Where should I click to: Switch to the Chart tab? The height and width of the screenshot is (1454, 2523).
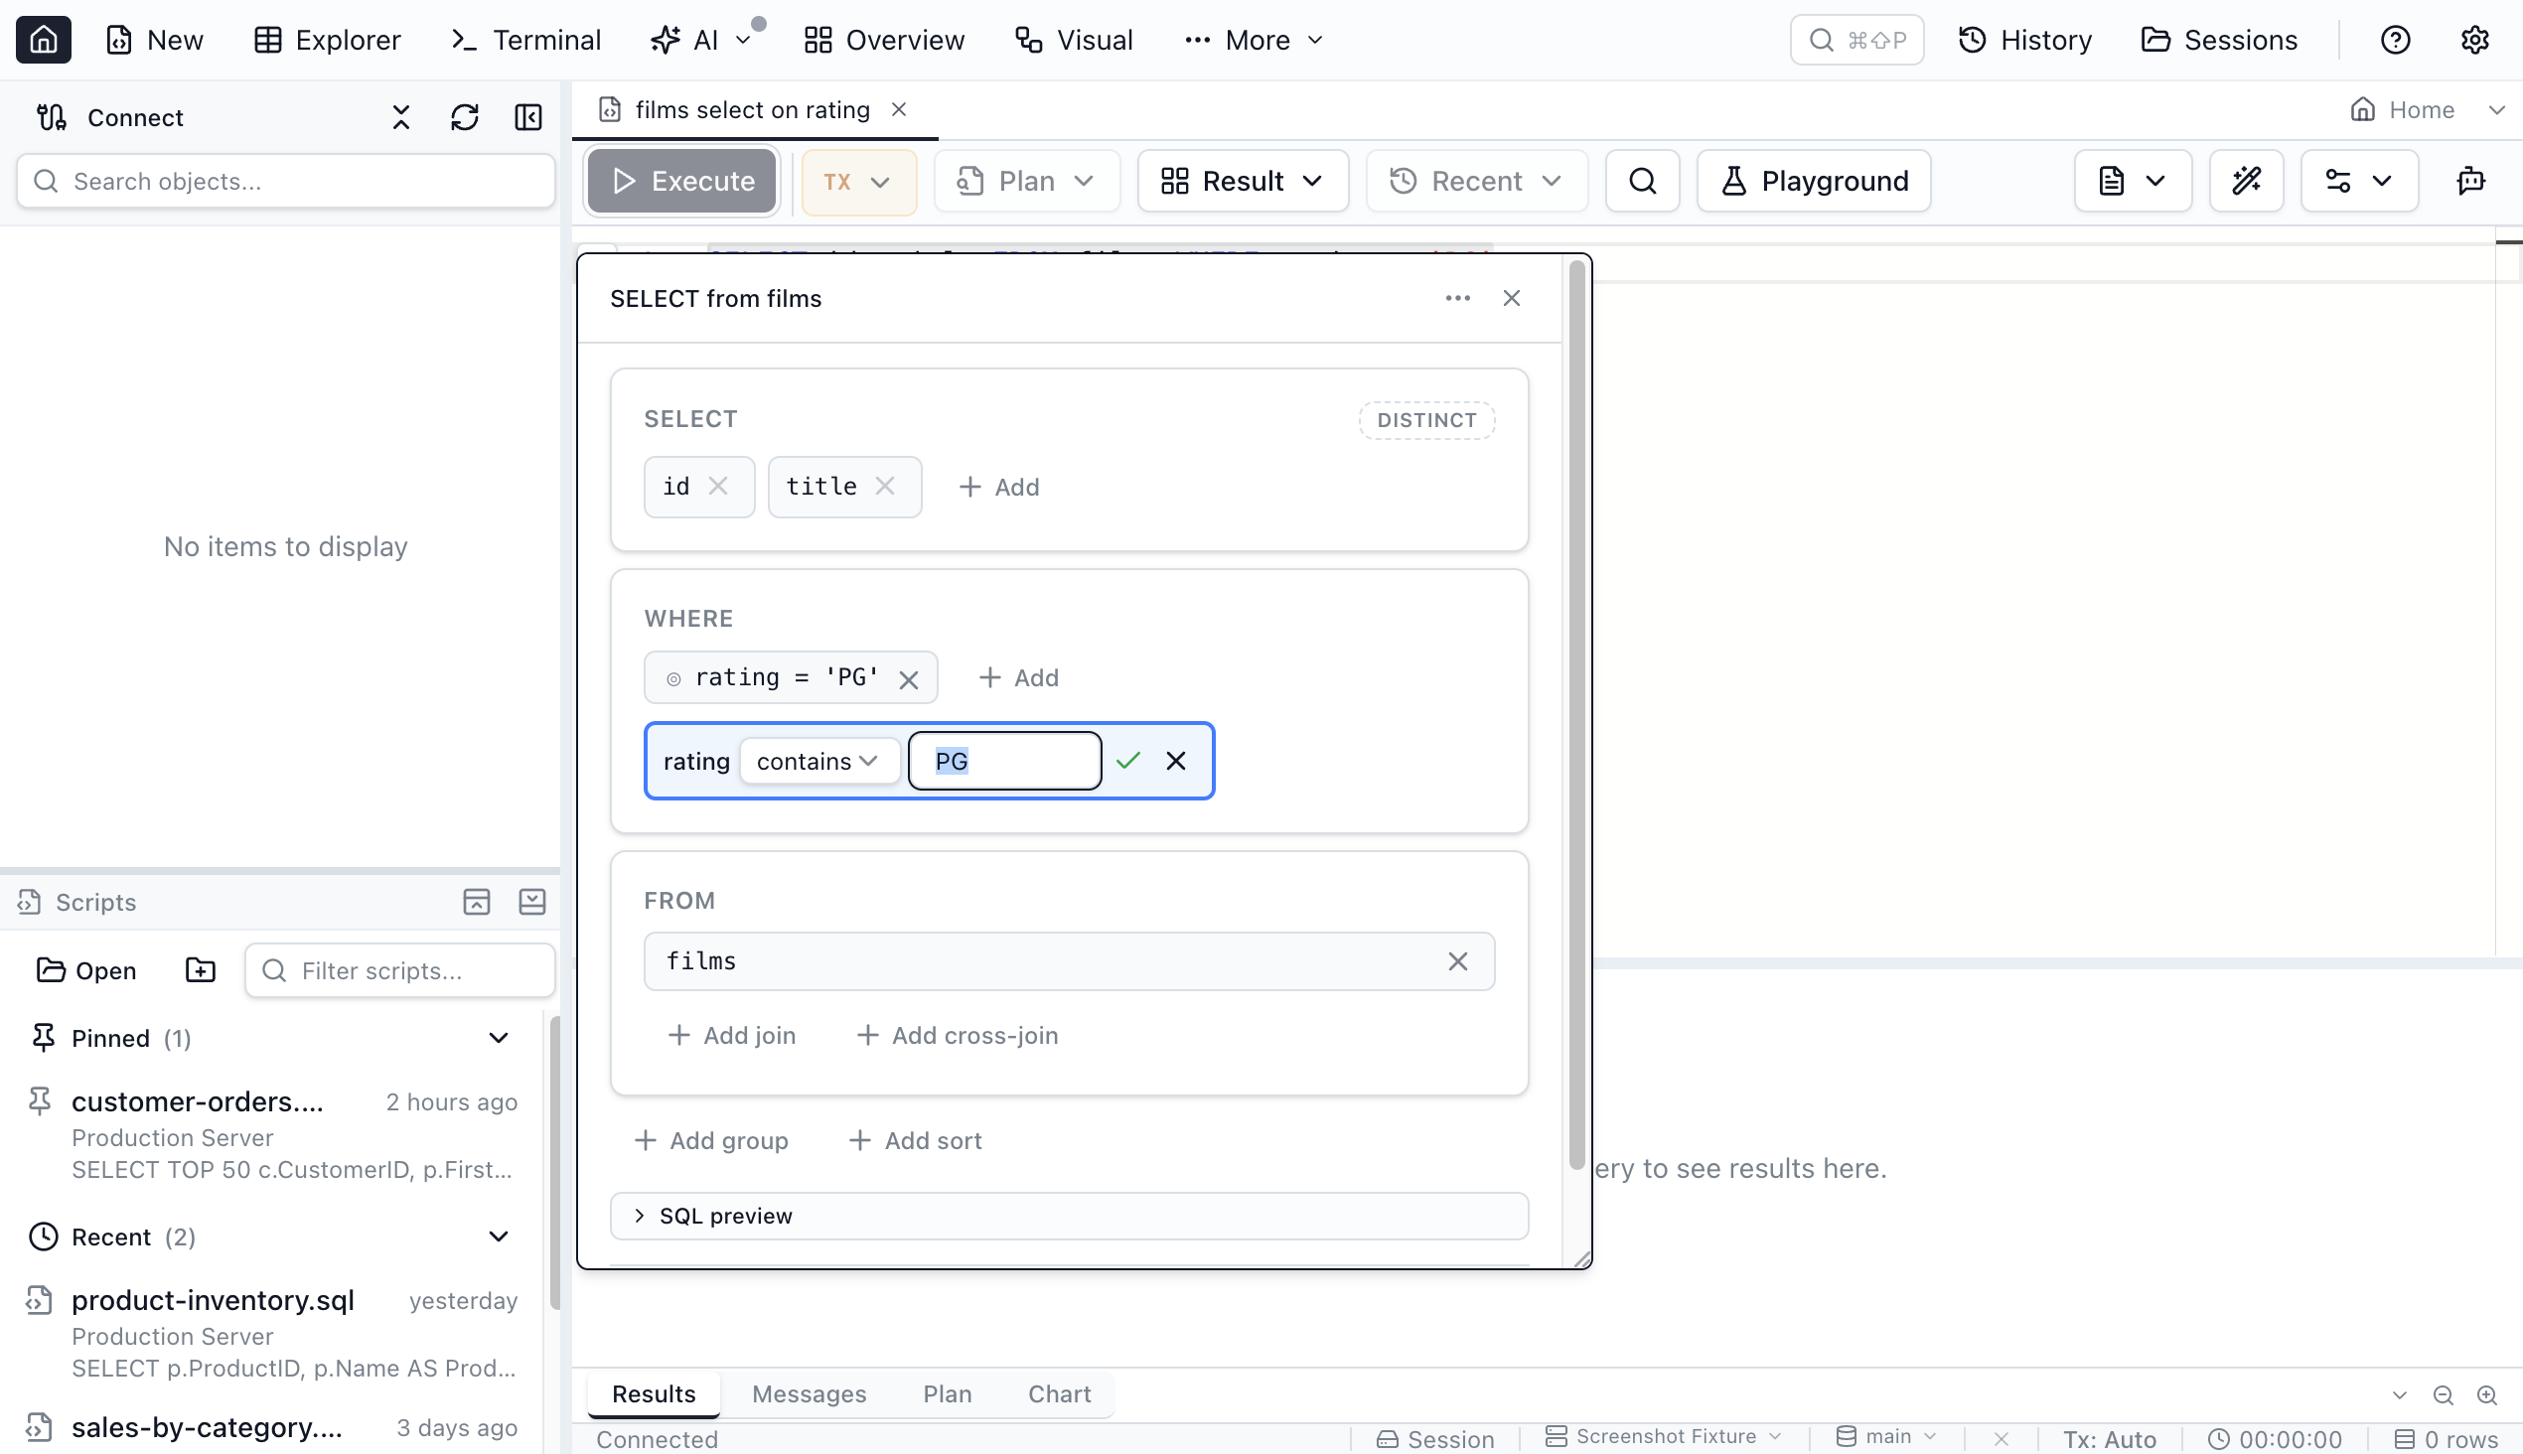[1059, 1394]
